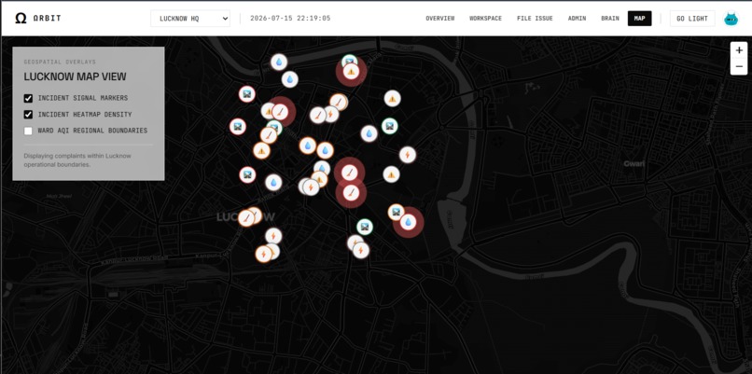Click the Lucknow Map View heading
The image size is (752, 374).
click(76, 76)
